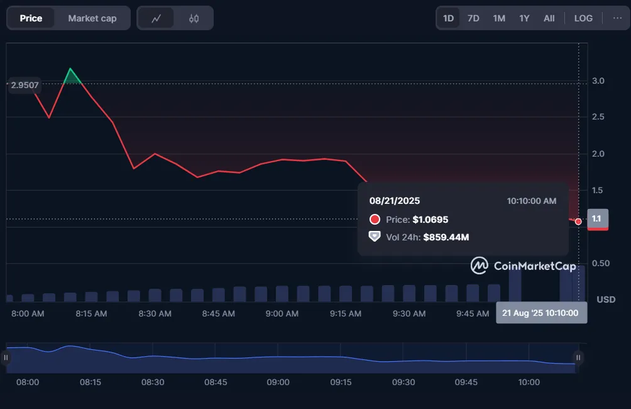
Task: Click the left handle of the range slider
Action: (x=6, y=357)
